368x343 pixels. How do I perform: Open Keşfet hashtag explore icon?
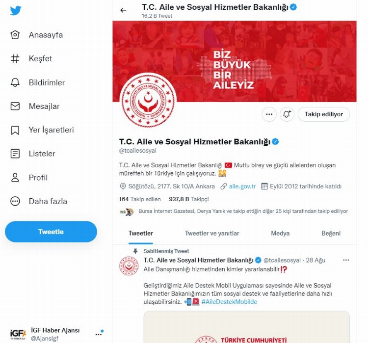click(16, 59)
